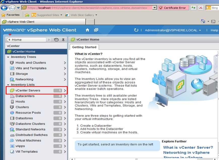Select the Datastore Clusters inventory list
This screenshot has width=219, height=160.
36,124
